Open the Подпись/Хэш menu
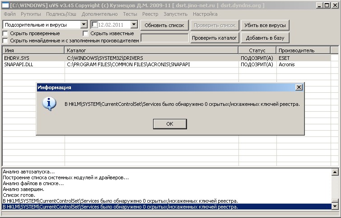341x218 pixels. [61, 14]
